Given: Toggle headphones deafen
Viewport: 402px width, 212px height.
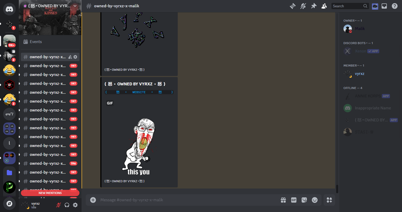Looking at the screenshot, I should 67,205.
